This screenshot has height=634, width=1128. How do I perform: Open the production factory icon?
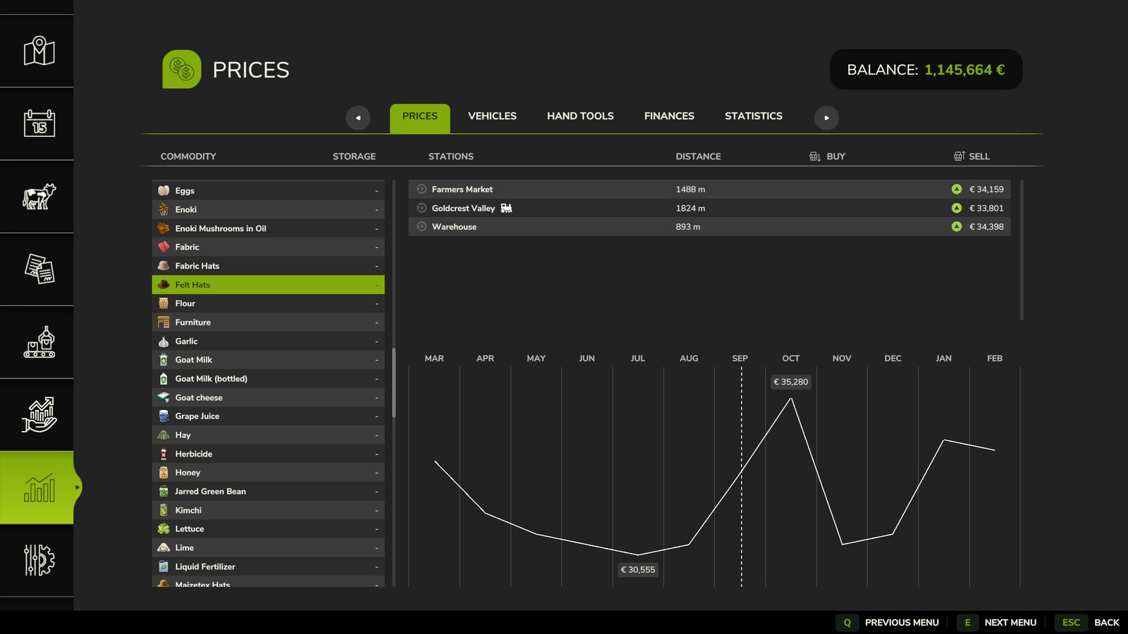[x=39, y=342]
